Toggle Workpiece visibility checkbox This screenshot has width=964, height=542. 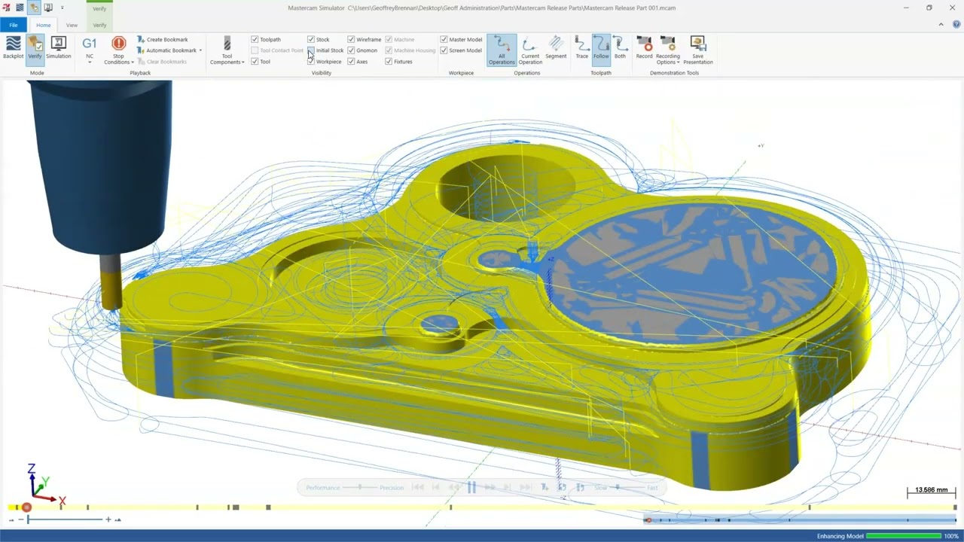[x=311, y=62]
